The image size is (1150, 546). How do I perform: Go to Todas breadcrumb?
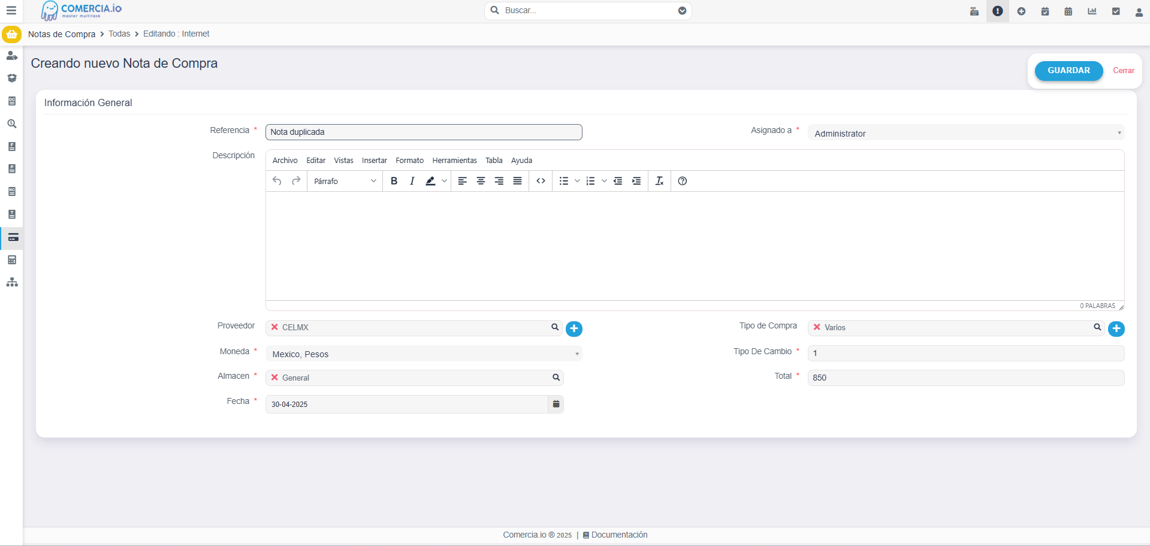tap(119, 34)
